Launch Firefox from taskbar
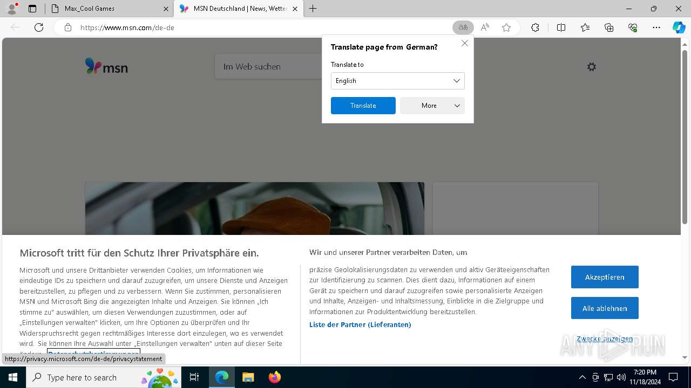 (275, 377)
